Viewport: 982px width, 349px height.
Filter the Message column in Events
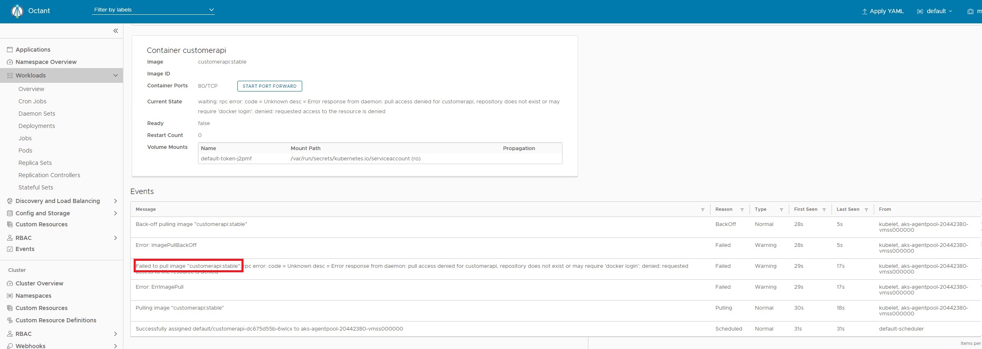(702, 210)
